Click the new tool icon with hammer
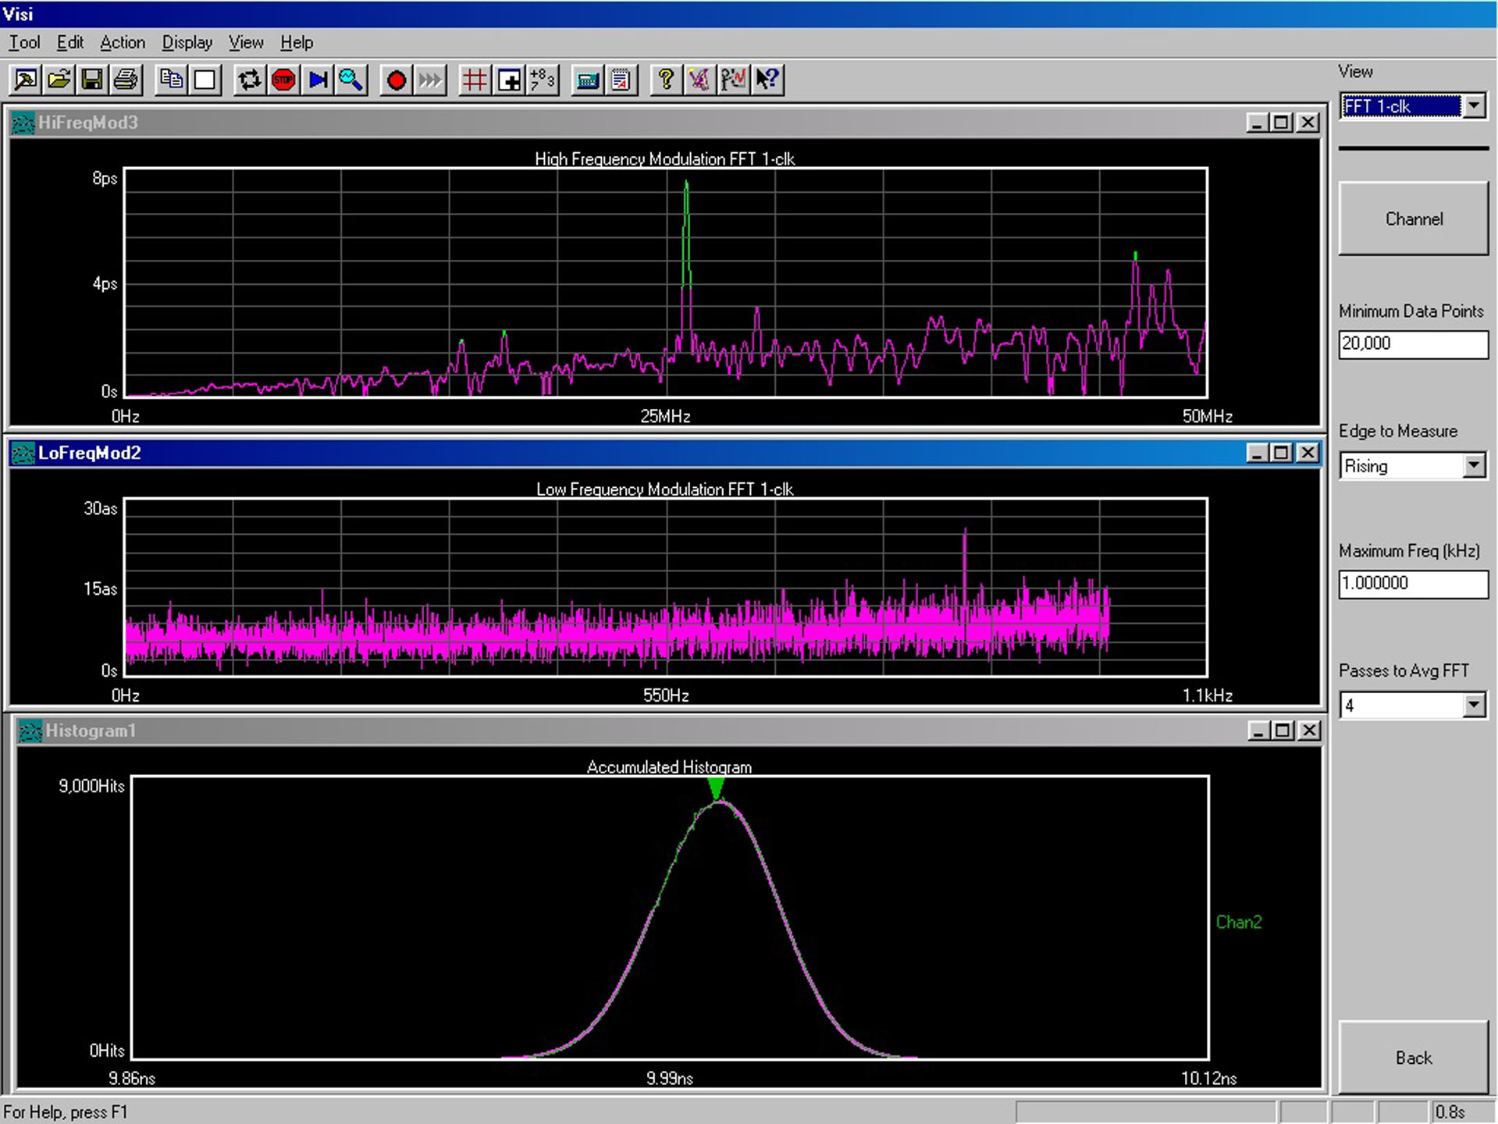Screen dimensions: 1498x1124 tap(26, 80)
